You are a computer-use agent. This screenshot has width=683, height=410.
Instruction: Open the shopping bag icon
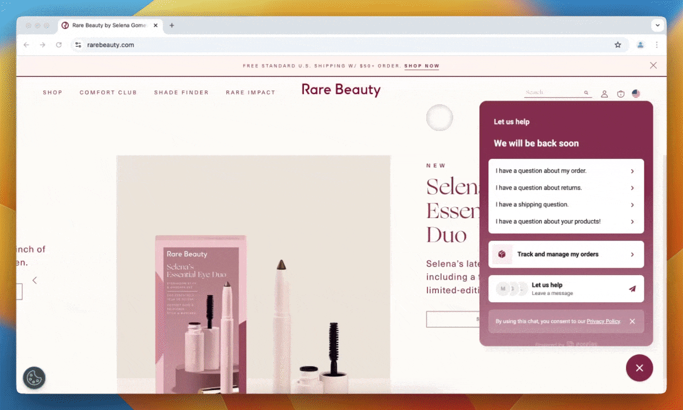[x=621, y=94]
